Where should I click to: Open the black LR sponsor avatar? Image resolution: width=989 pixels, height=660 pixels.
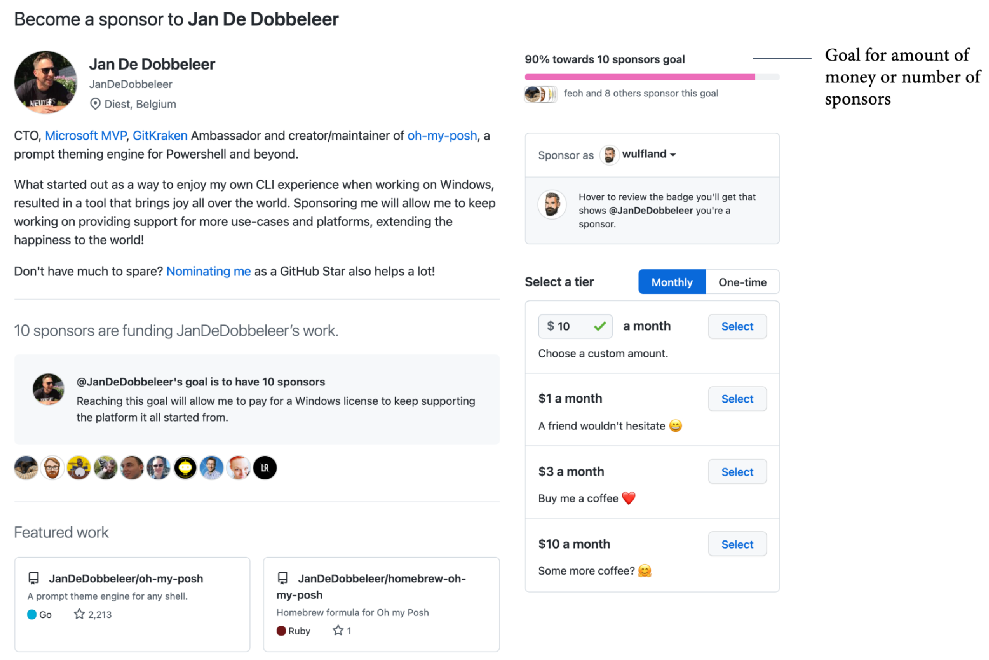265,468
